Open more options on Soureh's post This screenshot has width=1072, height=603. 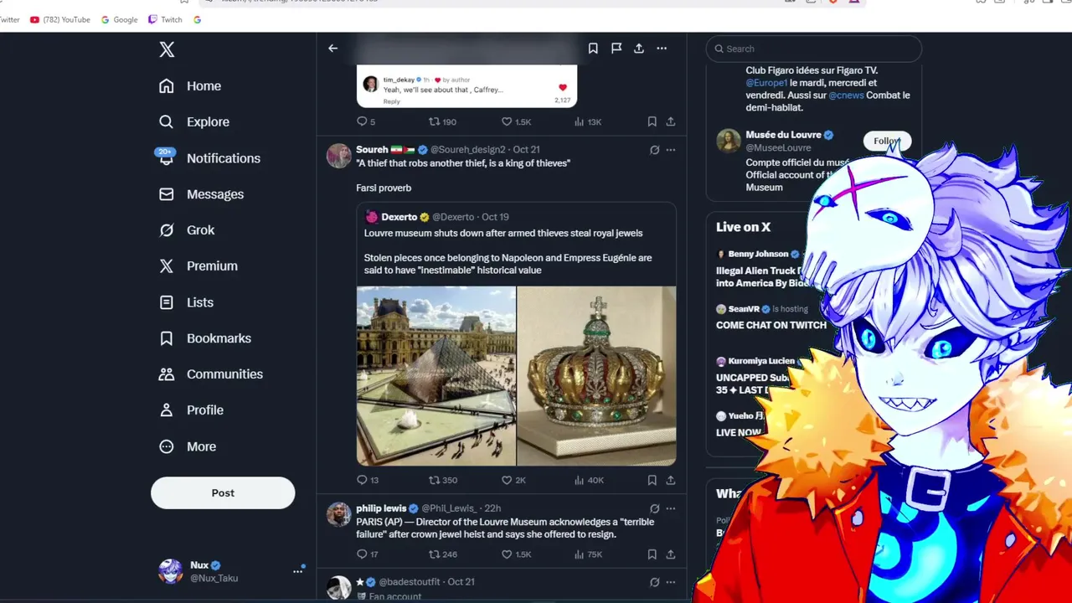tap(671, 150)
